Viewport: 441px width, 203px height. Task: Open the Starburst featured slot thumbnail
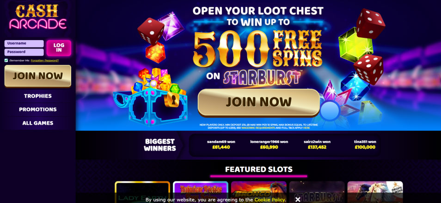317,192
